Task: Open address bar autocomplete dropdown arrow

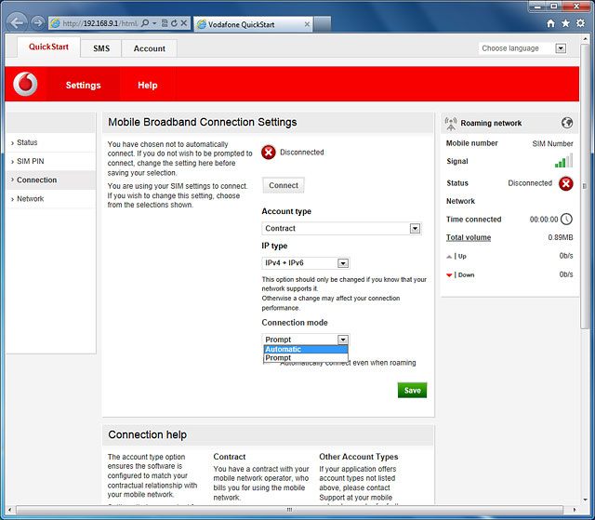Action: point(154,23)
